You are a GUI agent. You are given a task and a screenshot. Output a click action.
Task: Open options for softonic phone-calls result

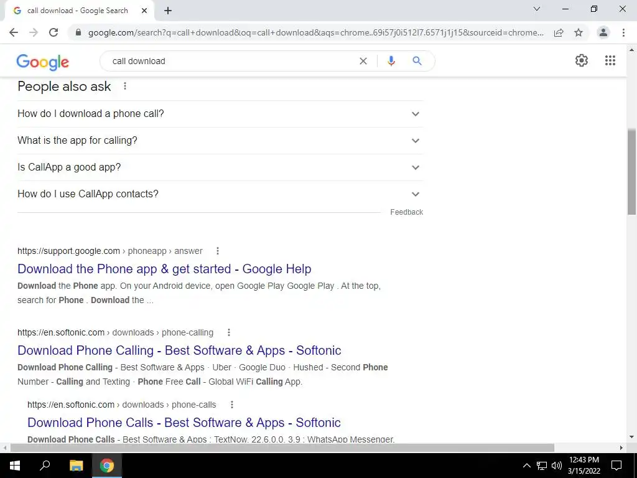pos(232,405)
